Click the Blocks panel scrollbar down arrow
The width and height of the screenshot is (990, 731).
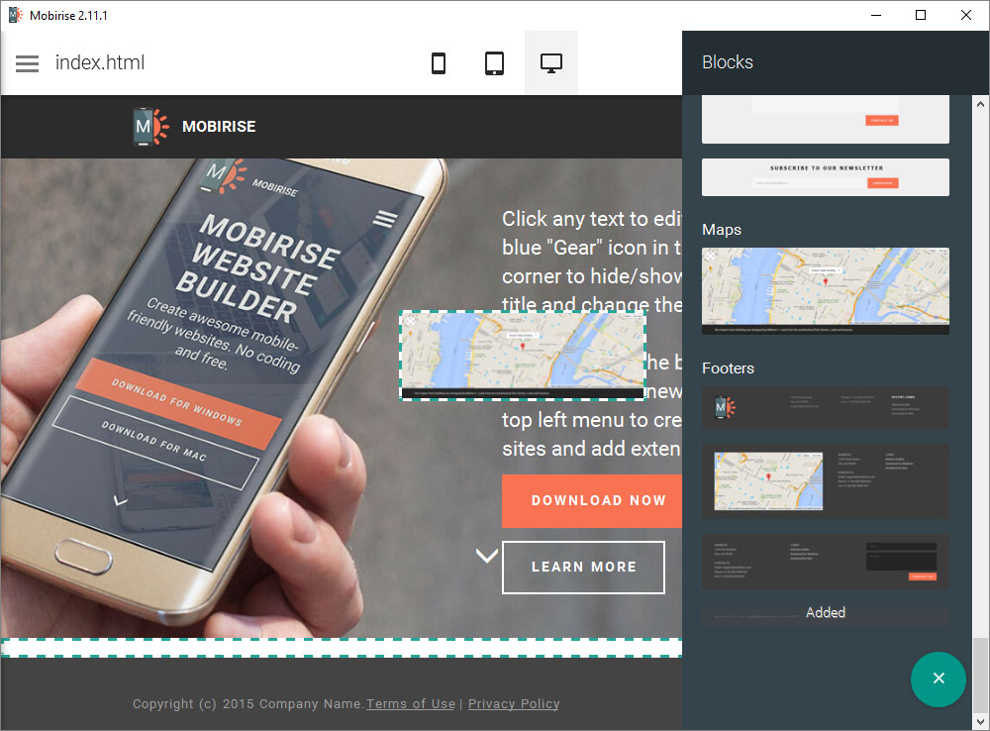[980, 721]
